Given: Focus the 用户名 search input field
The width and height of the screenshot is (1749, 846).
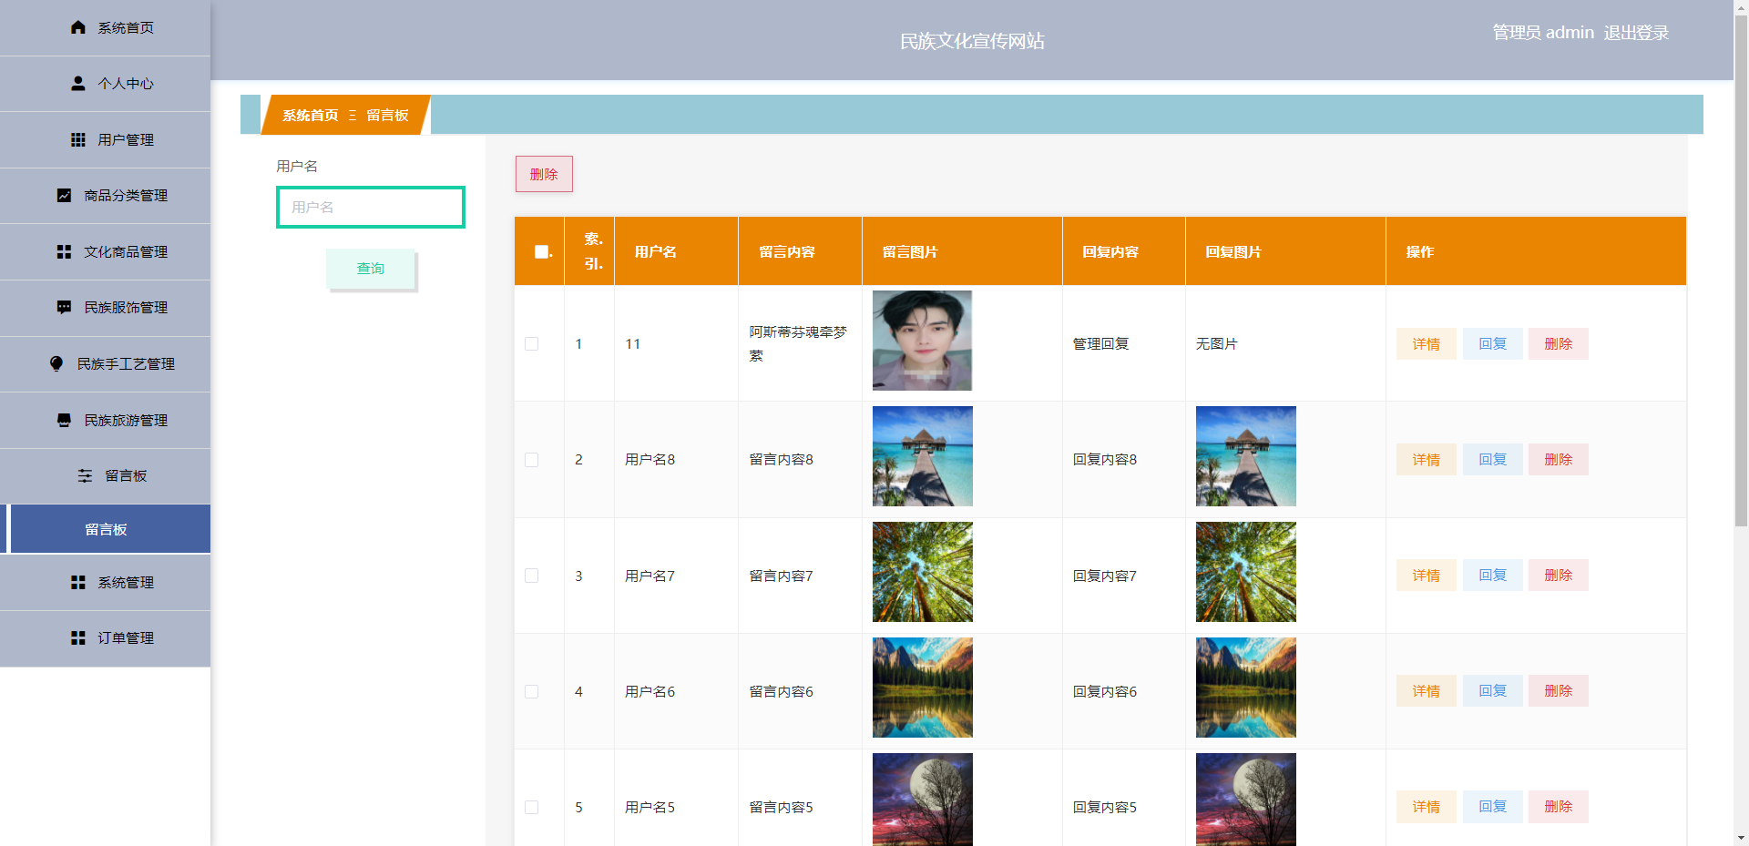Looking at the screenshot, I should (371, 208).
